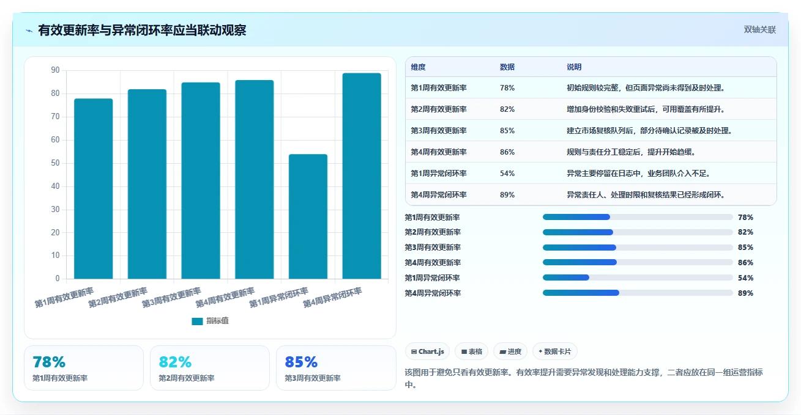This screenshot has height=415, width=801.
Task: Click the 数据卡片 tag
Action: (554, 351)
